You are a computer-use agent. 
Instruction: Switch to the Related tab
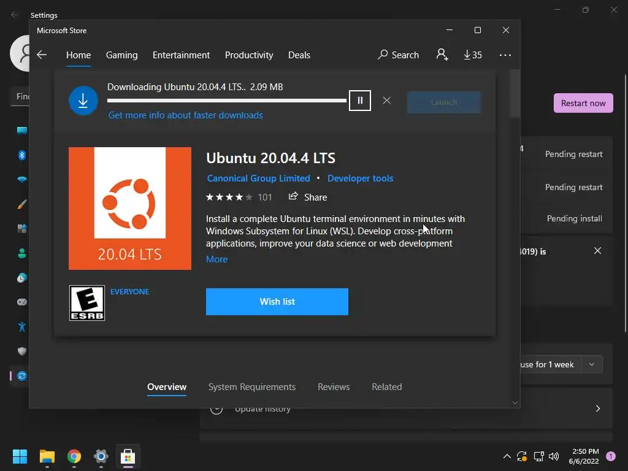click(387, 387)
